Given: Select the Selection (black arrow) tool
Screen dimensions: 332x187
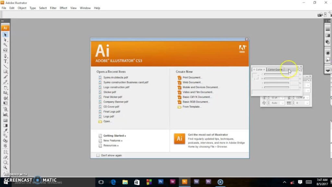Looking at the screenshot, I should [5, 34].
